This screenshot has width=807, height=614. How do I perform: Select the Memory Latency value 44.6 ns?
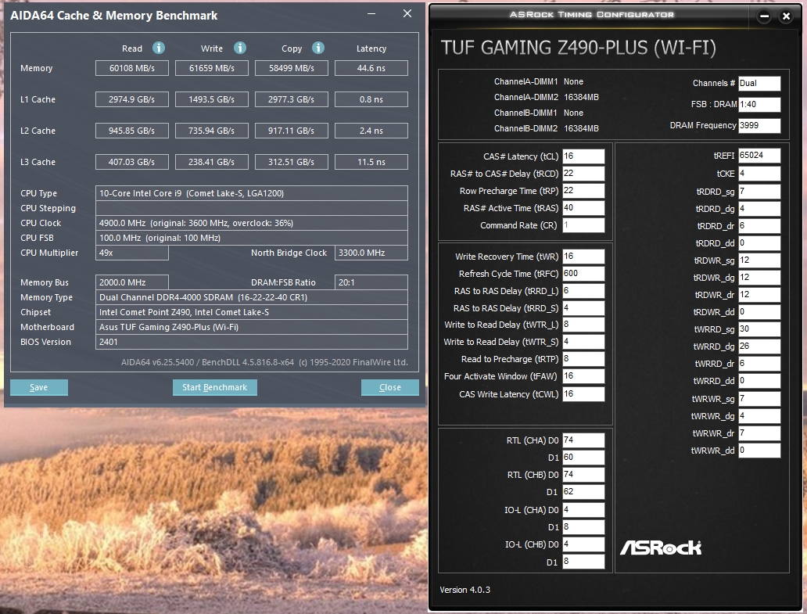pyautogui.click(x=371, y=68)
